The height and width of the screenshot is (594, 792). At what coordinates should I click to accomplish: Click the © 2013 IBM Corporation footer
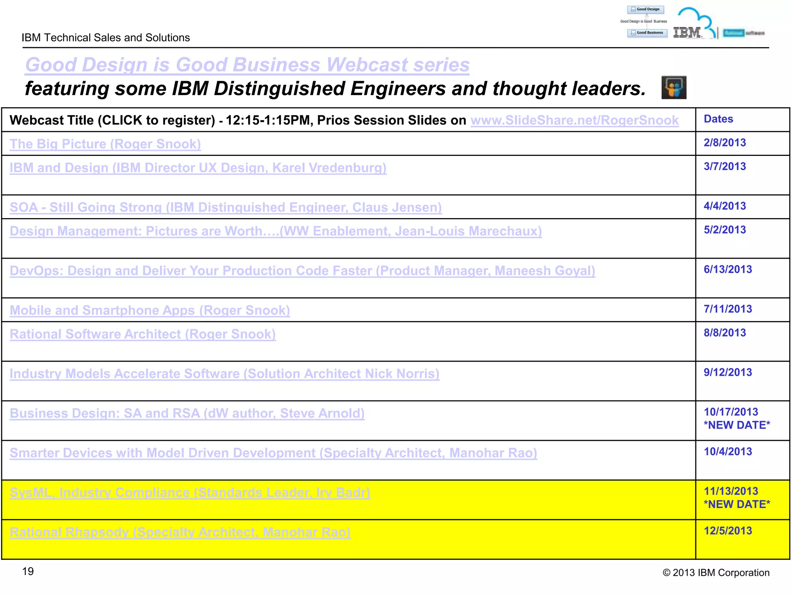click(x=716, y=573)
